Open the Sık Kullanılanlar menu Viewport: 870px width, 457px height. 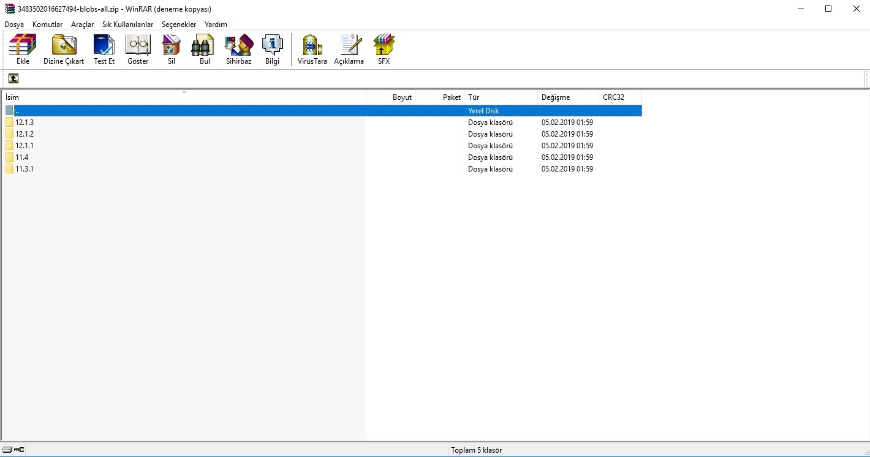pos(127,25)
